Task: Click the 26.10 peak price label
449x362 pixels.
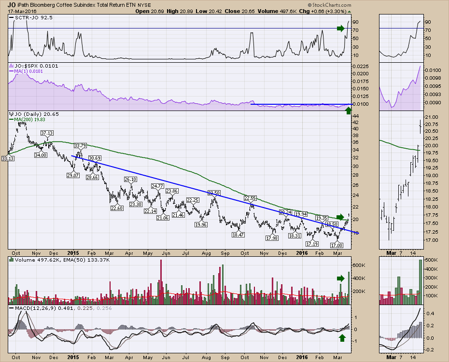Action: coord(130,180)
